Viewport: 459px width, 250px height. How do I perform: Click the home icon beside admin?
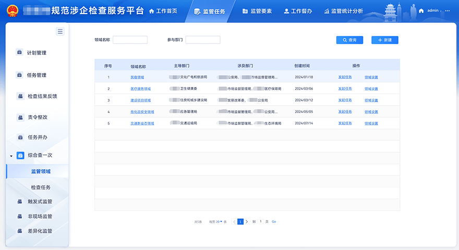coord(421,11)
